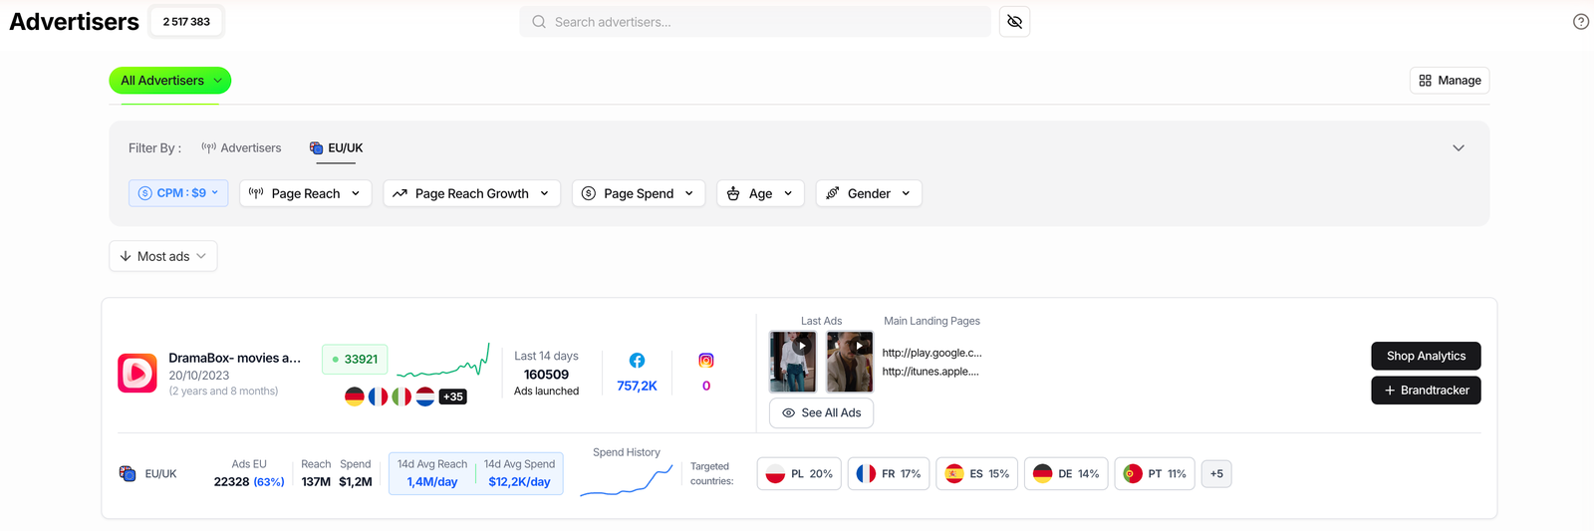Screen dimensions: 1594x531
Task: Click the Brandtracker button
Action: (1426, 391)
